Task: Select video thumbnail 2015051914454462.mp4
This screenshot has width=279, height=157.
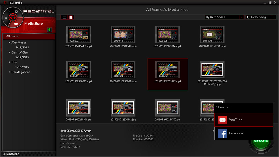Action: 79,35
